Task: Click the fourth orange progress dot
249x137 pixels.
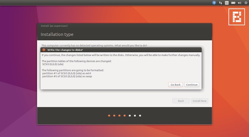Action: point(125,115)
